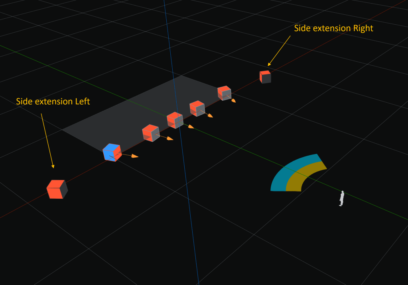
Task: Click the Side extension Left cube
Action: (57, 189)
